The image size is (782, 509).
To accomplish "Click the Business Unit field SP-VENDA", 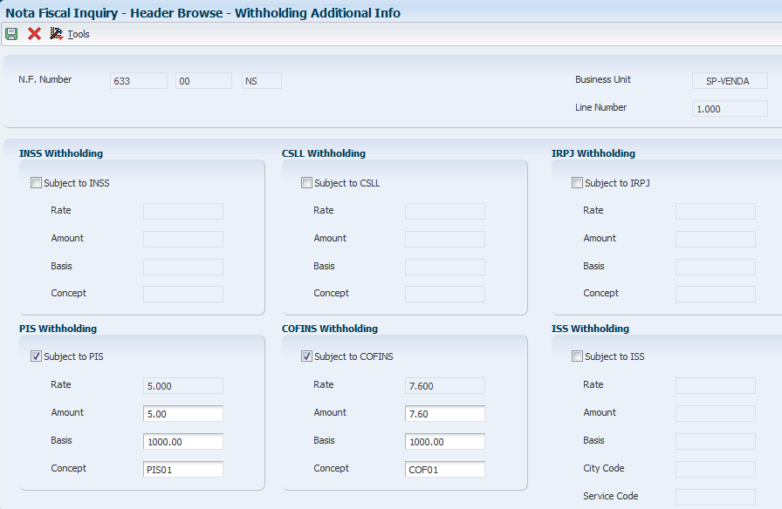I will (730, 81).
